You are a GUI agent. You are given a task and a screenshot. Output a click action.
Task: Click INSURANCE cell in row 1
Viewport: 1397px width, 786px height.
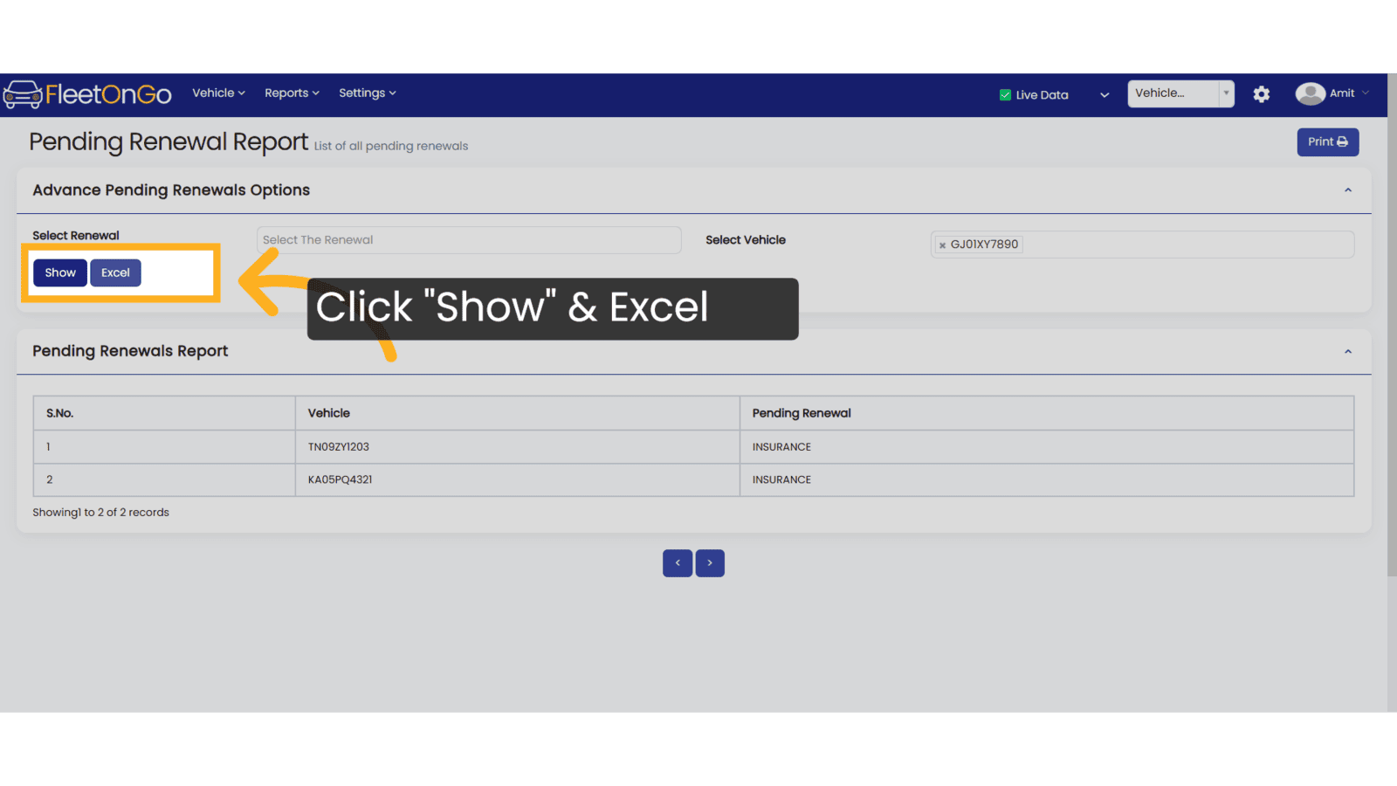(x=1047, y=447)
